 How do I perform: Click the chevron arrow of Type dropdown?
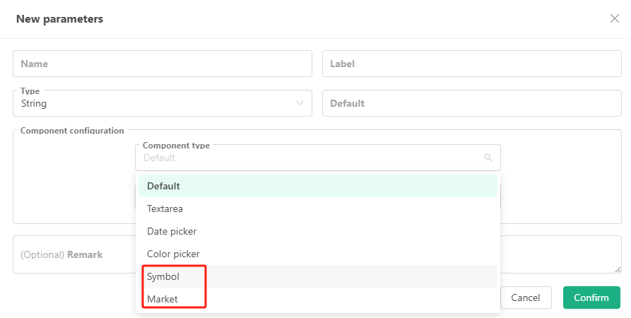300,103
